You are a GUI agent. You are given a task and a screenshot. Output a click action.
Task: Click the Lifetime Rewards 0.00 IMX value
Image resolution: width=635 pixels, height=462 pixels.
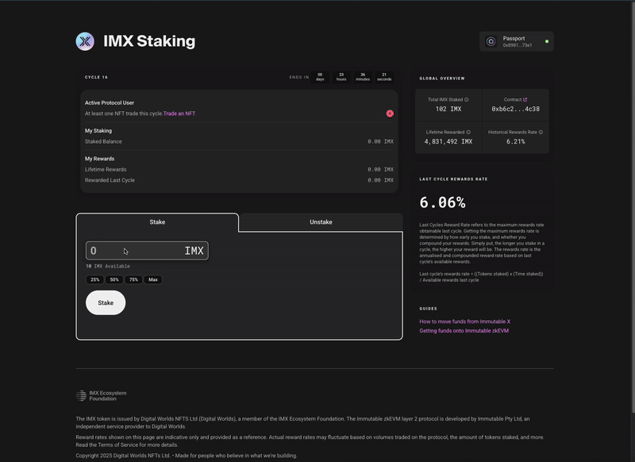pos(381,170)
